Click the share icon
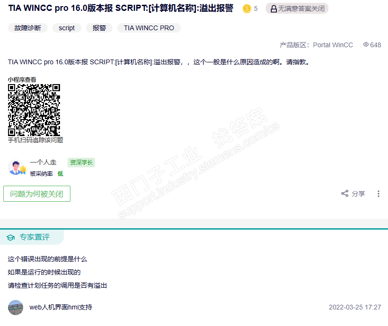This screenshot has width=388, height=326. click(345, 193)
